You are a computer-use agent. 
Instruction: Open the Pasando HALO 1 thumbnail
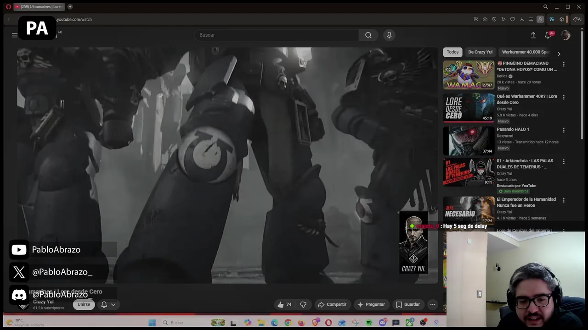(x=469, y=141)
